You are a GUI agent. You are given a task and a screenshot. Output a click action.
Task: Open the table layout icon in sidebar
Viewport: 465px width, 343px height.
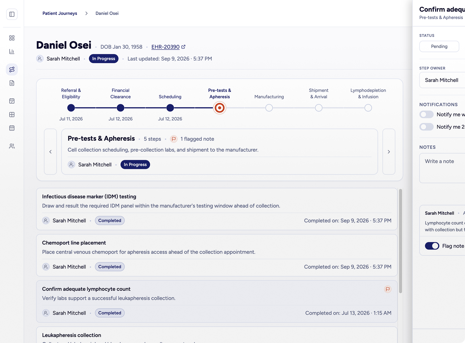coord(12,115)
